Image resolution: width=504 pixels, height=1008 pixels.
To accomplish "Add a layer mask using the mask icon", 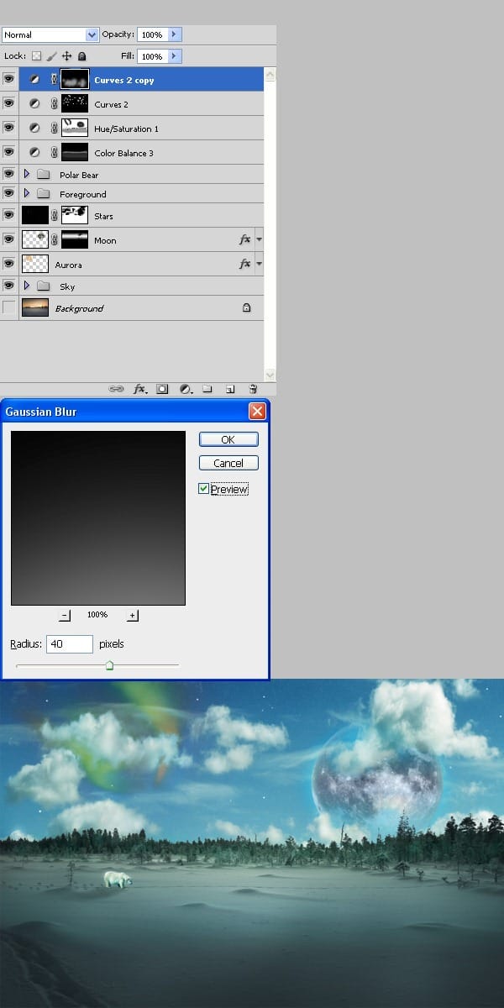I will coord(162,389).
